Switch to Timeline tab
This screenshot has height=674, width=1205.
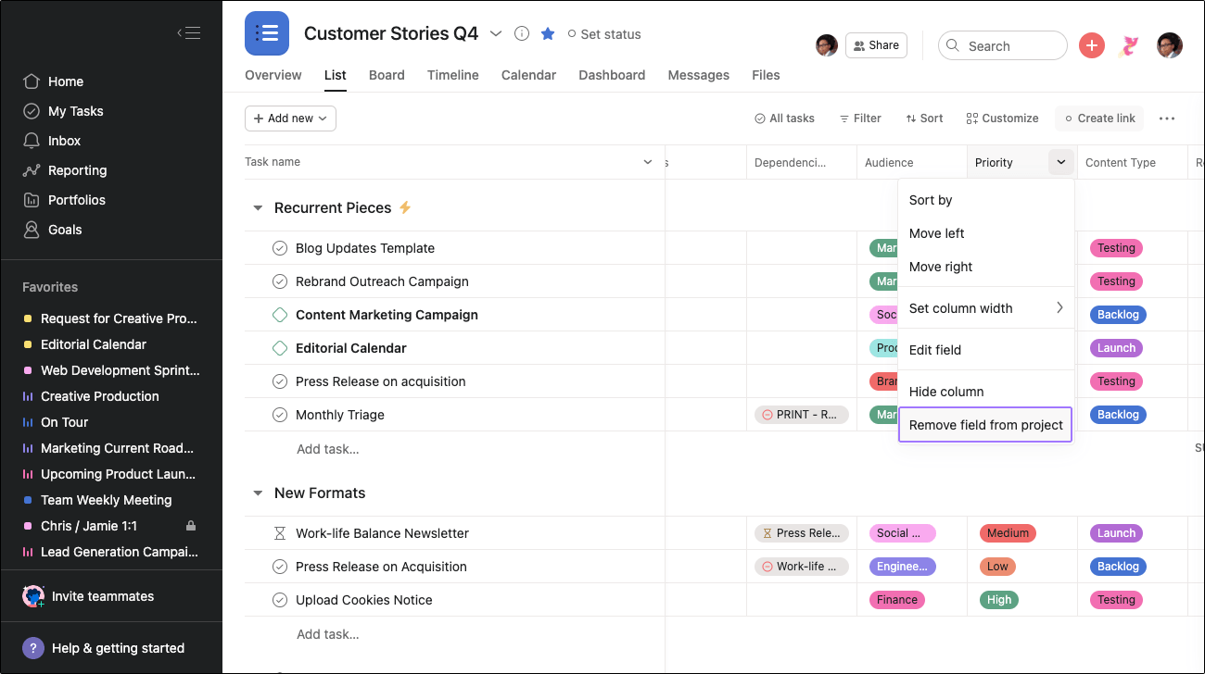(x=453, y=75)
